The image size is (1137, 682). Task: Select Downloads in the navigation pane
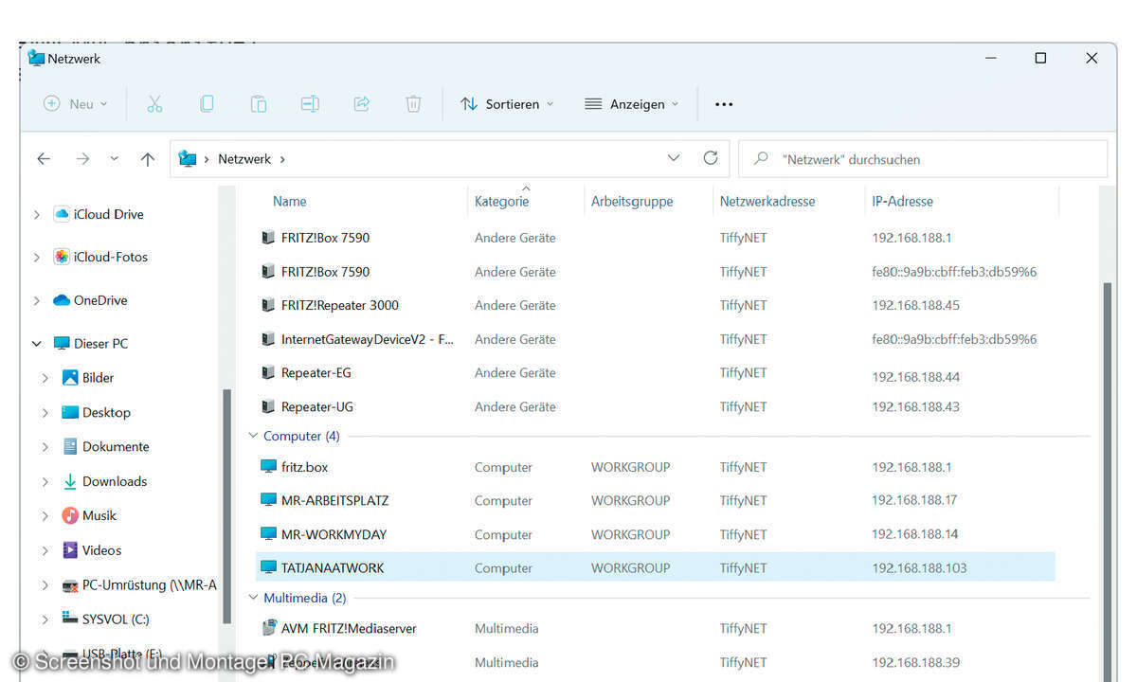pos(115,481)
